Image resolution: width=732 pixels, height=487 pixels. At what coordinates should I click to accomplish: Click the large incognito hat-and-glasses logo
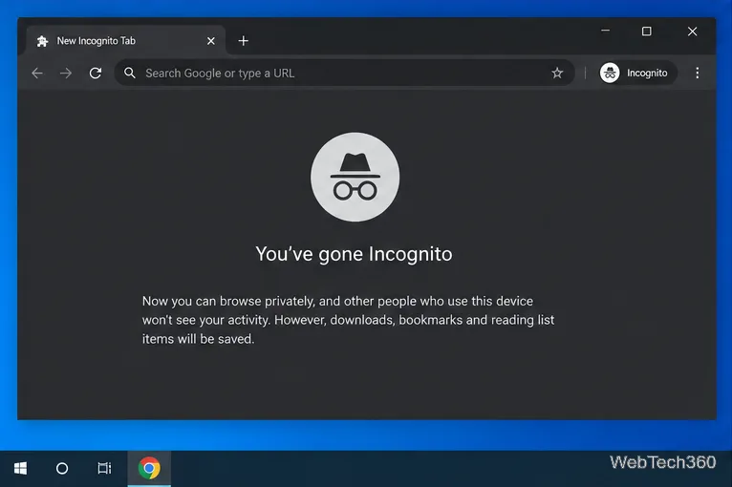point(355,177)
